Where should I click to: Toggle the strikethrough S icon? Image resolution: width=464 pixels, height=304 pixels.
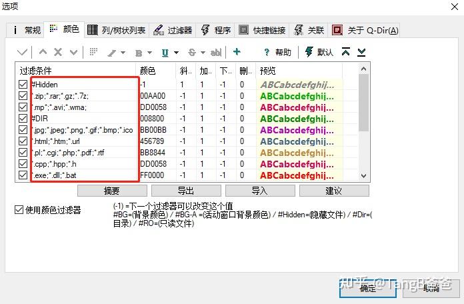coord(192,53)
